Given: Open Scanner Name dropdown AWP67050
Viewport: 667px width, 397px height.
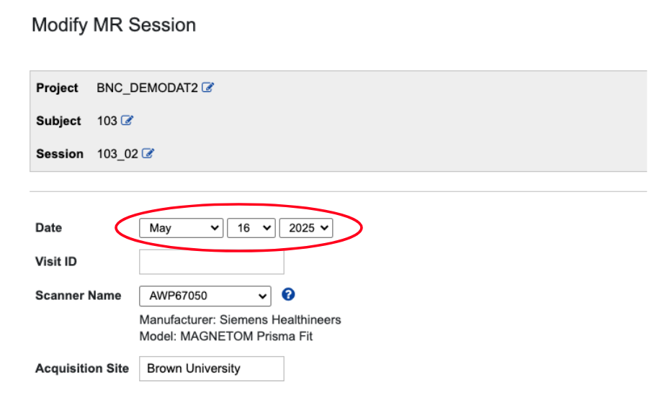Looking at the screenshot, I should pos(205,296).
